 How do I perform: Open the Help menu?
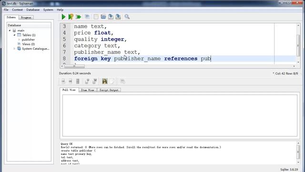coord(60,10)
